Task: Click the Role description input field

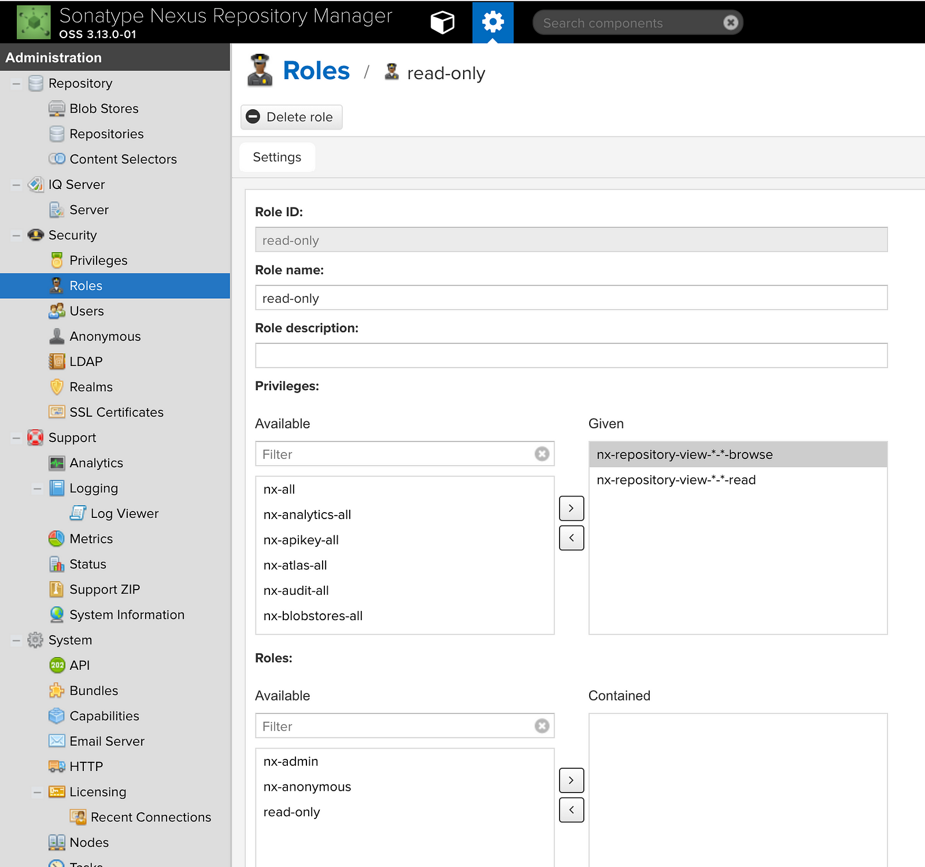Action: click(571, 356)
